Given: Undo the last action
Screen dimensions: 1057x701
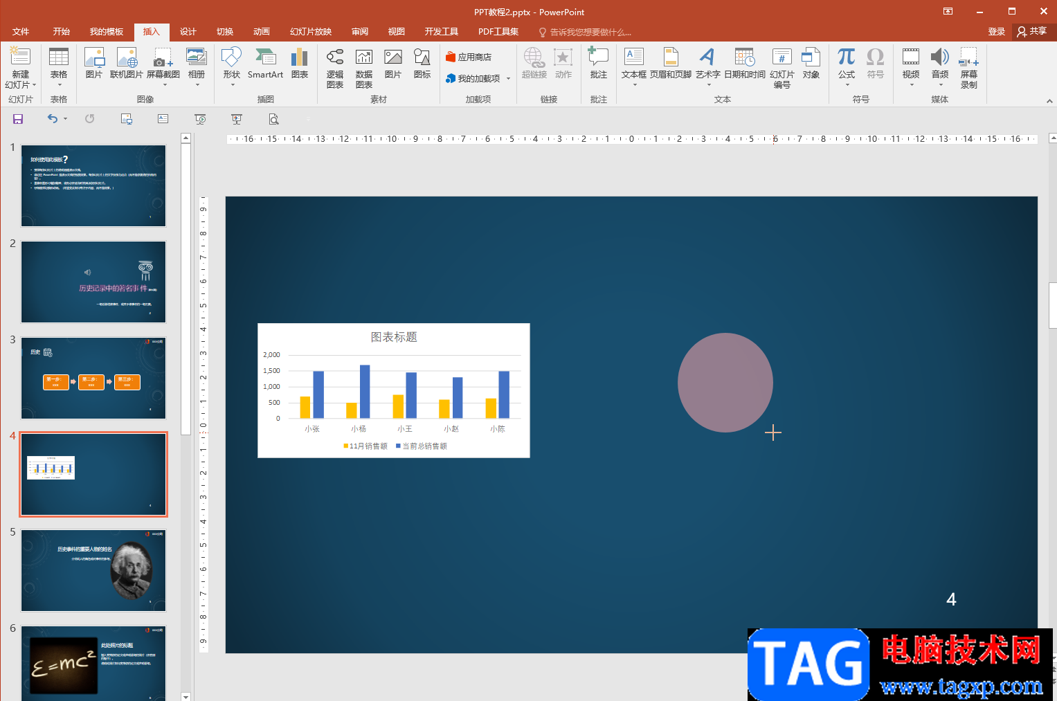Looking at the screenshot, I should (53, 119).
